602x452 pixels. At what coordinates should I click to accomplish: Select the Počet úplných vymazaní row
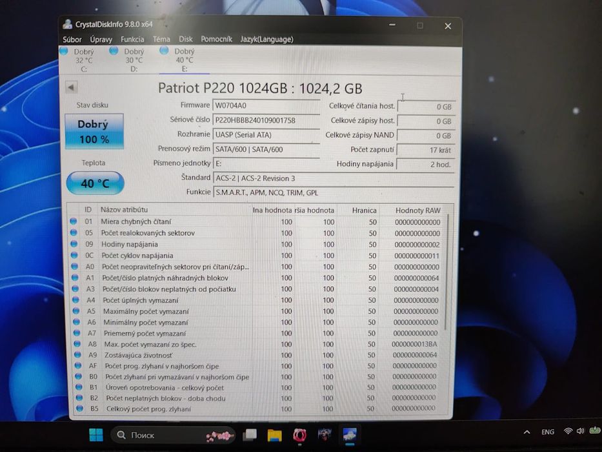tap(256, 300)
